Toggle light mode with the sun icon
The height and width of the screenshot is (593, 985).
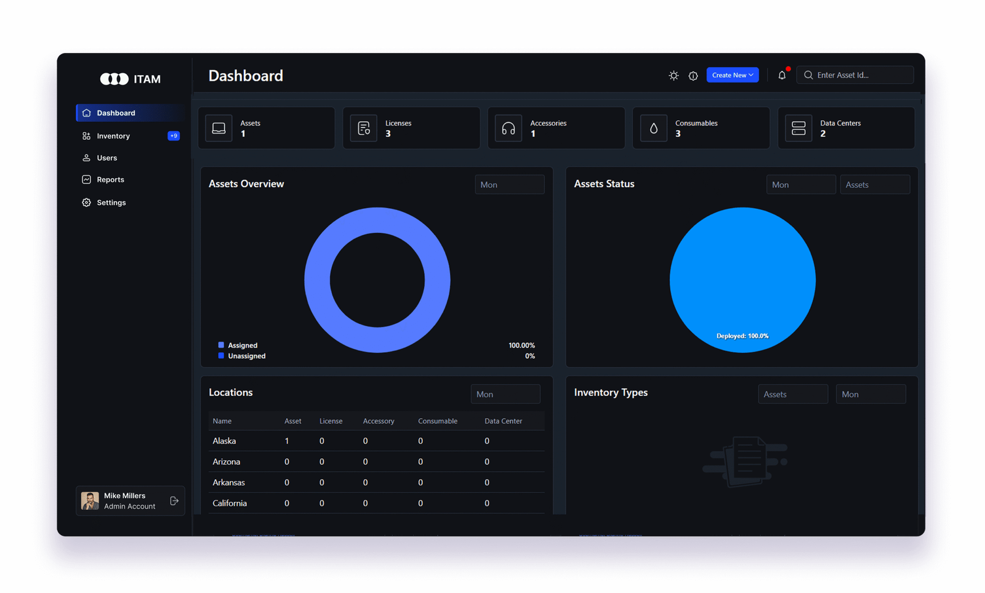tap(673, 76)
